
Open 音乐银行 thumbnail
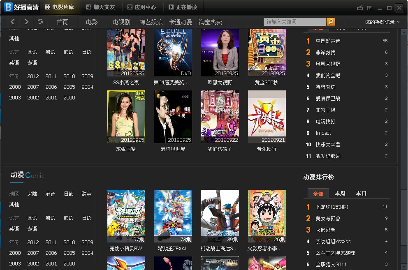pos(267,117)
